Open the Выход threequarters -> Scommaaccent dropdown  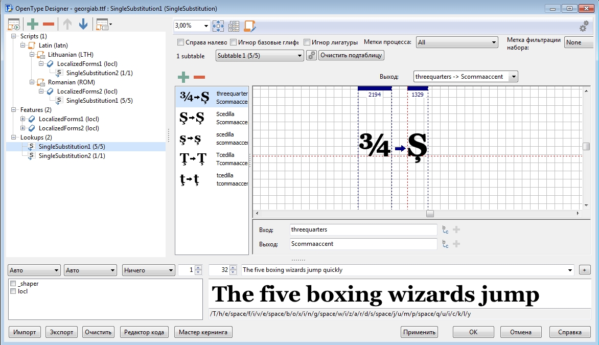click(466, 77)
